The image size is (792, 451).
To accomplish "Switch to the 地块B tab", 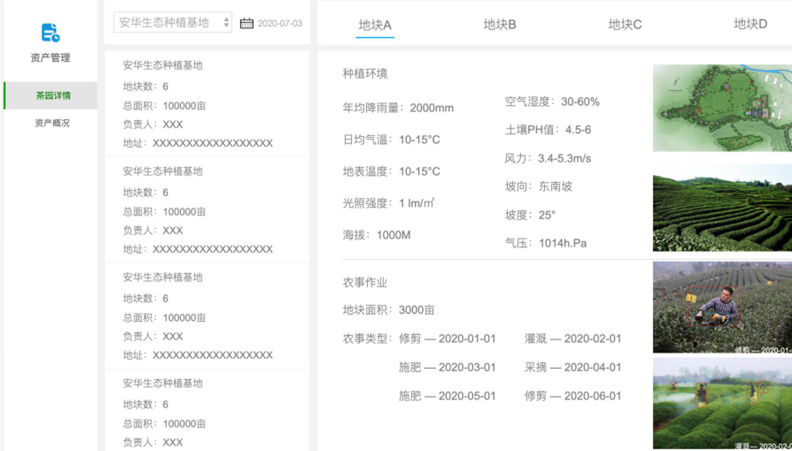I will coord(500,24).
